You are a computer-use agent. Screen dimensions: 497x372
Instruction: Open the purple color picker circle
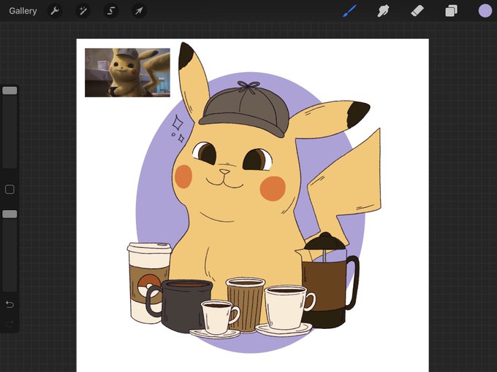[x=485, y=11]
